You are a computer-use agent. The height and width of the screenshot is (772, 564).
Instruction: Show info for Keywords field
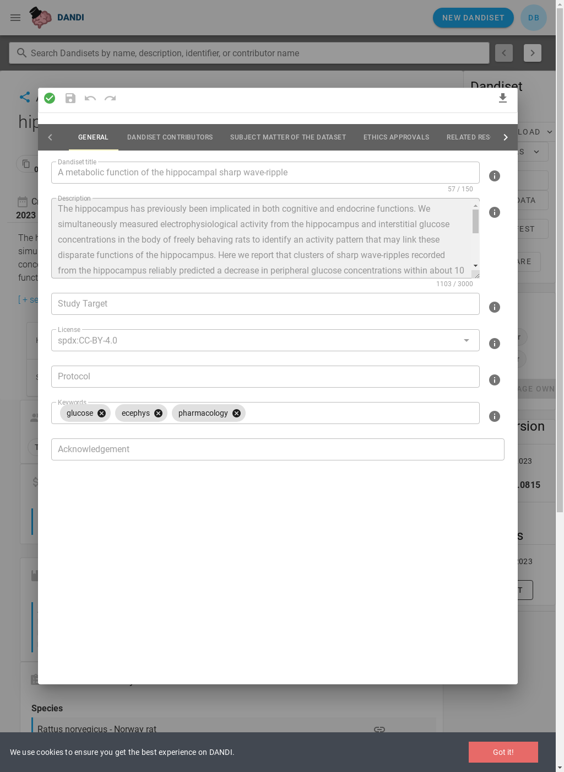click(495, 416)
